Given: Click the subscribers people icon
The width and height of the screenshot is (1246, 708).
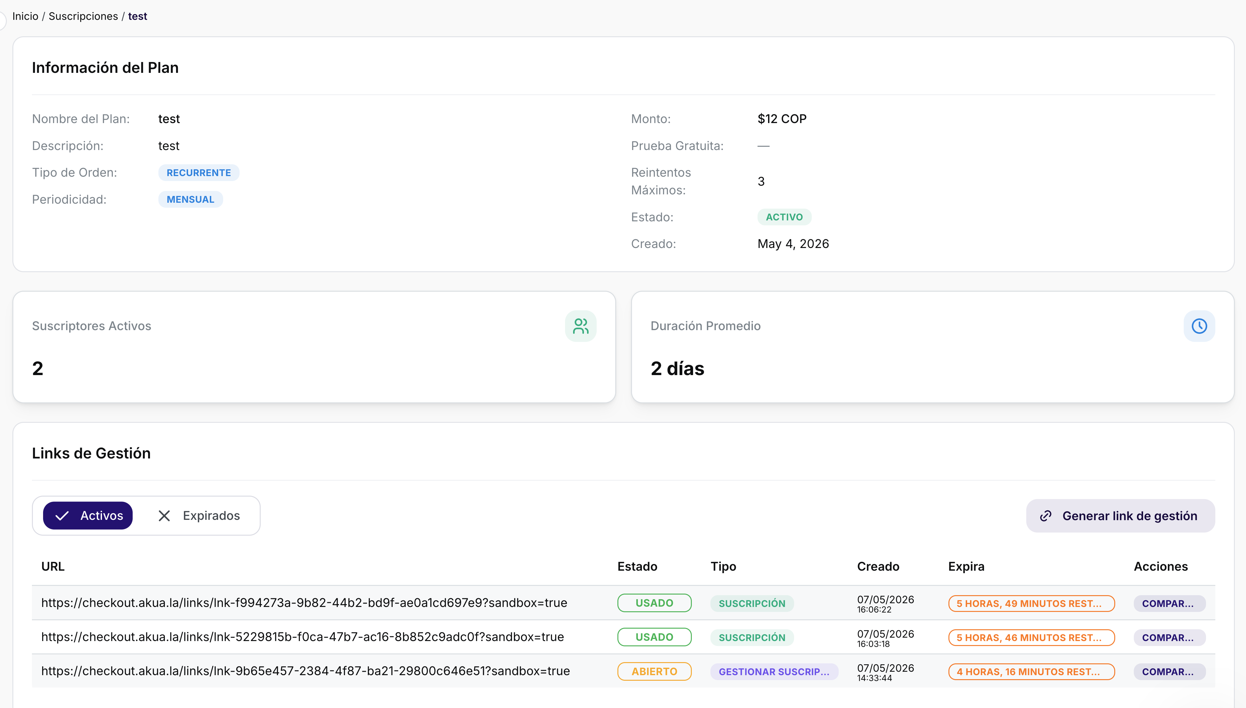Looking at the screenshot, I should [x=581, y=326].
